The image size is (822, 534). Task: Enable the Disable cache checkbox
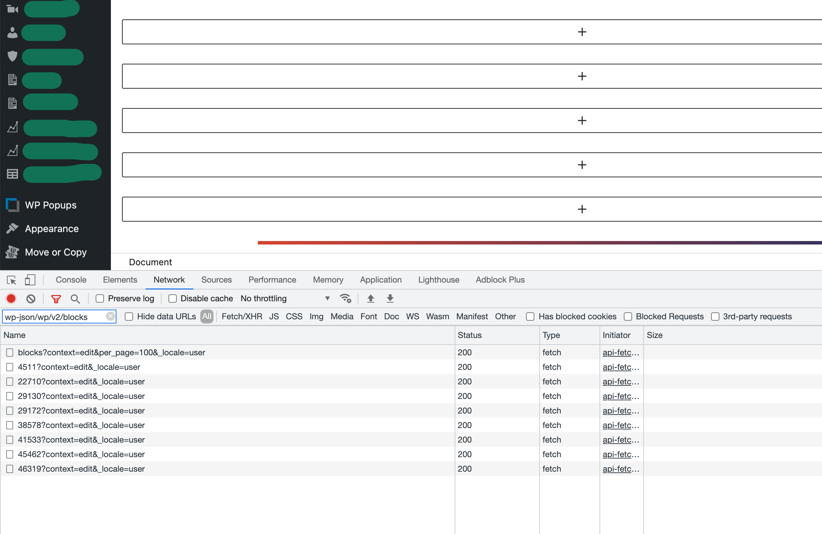[172, 298]
